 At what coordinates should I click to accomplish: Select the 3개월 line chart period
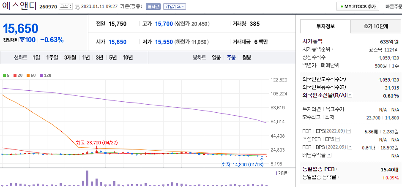point(70,58)
